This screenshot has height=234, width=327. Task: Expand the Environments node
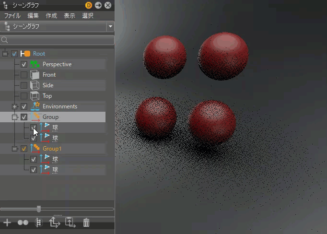pyautogui.click(x=14, y=107)
